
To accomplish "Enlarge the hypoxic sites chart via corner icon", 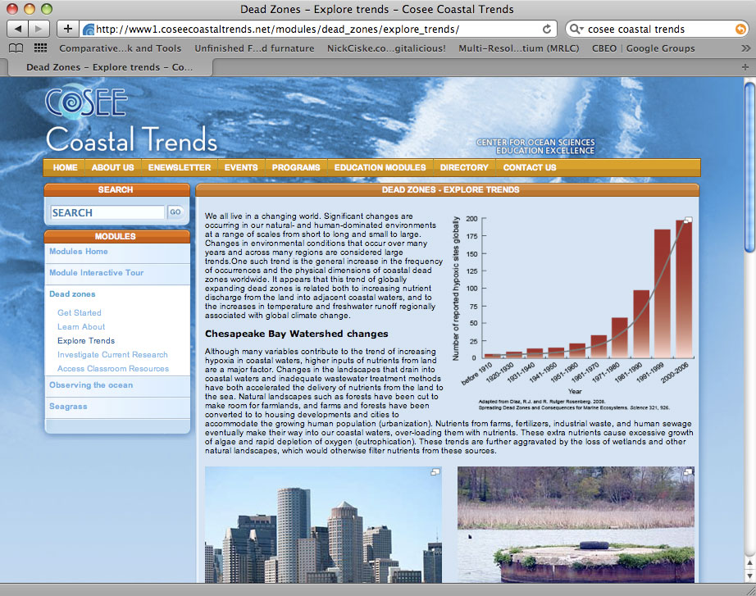I will [x=689, y=220].
